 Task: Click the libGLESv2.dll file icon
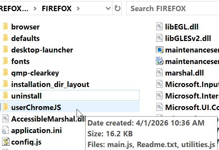(160, 38)
